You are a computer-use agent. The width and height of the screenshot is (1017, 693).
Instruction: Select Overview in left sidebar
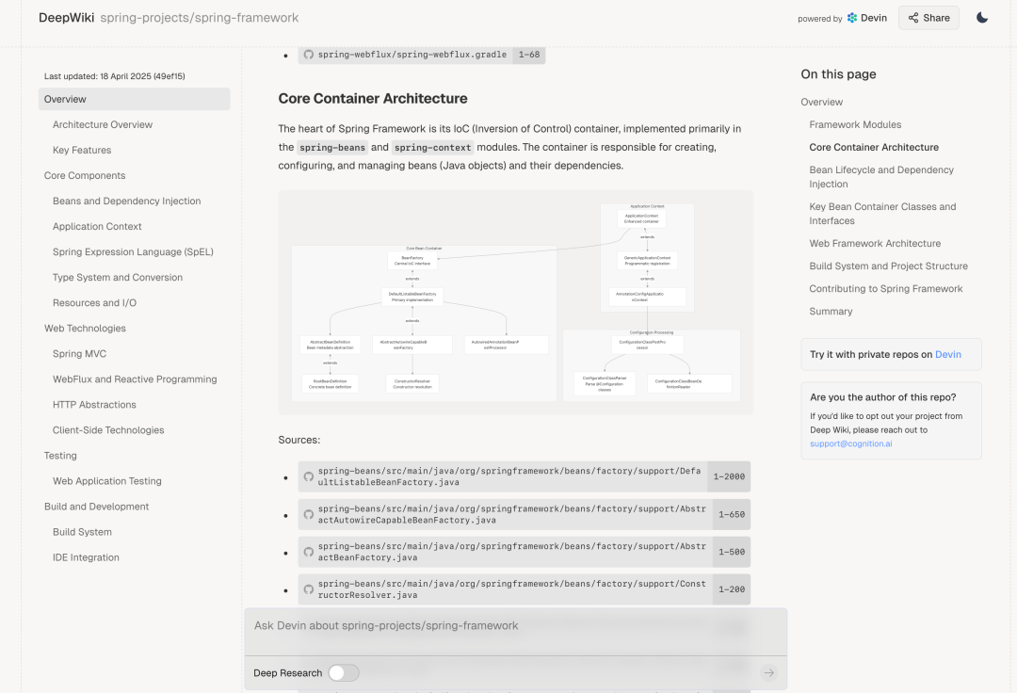(x=135, y=99)
